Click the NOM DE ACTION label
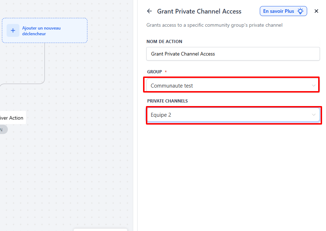Screen dimensions: 326x231 point(164,42)
